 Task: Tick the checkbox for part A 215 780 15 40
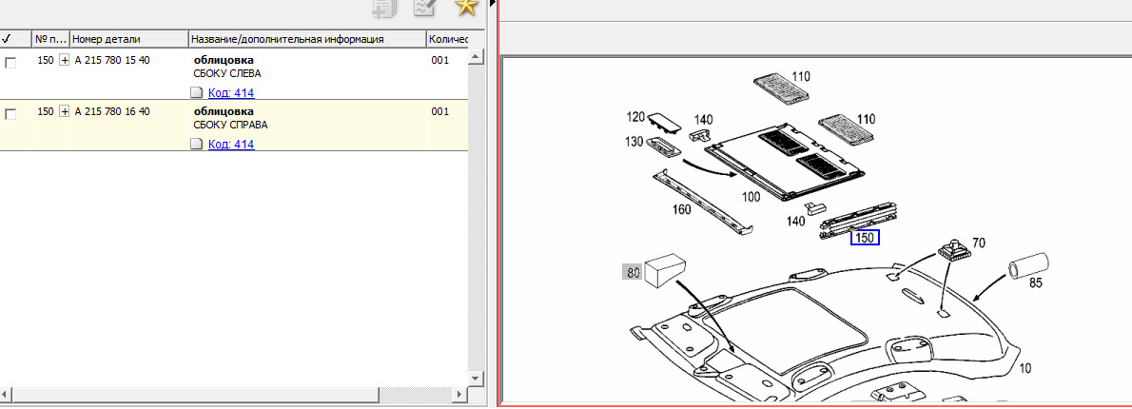[x=10, y=63]
